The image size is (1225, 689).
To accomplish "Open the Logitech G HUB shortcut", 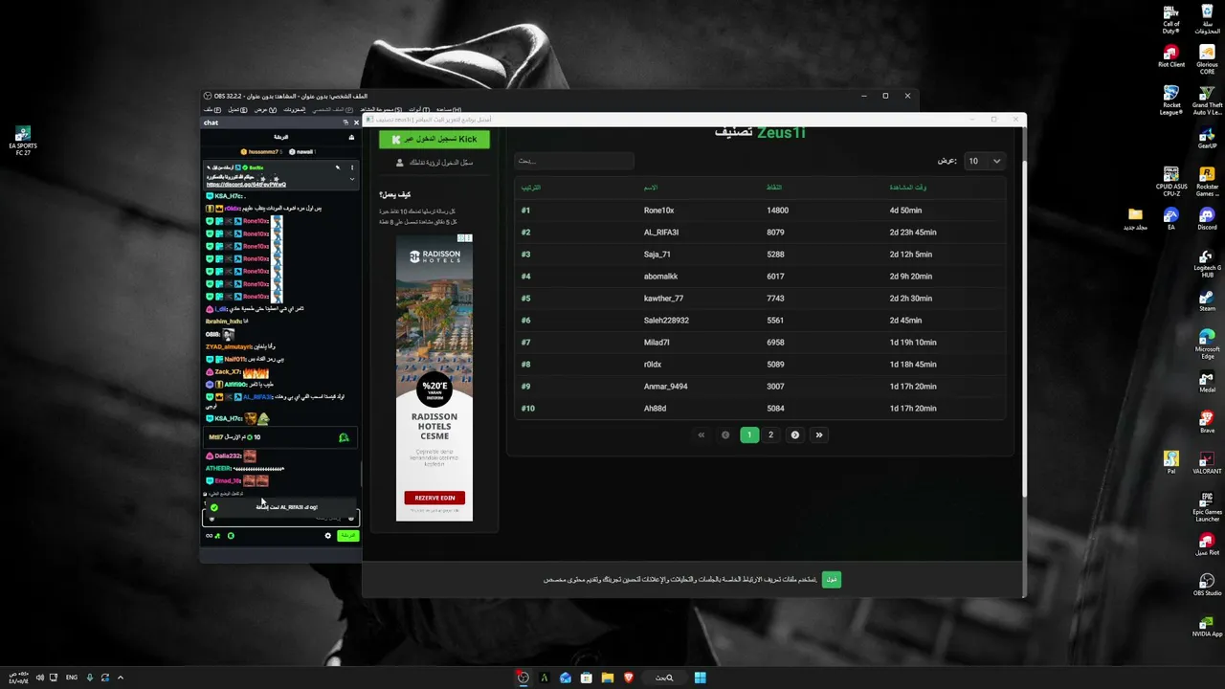I will click(1207, 263).
